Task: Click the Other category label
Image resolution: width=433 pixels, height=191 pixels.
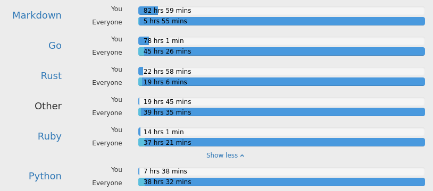Action: coord(48,106)
